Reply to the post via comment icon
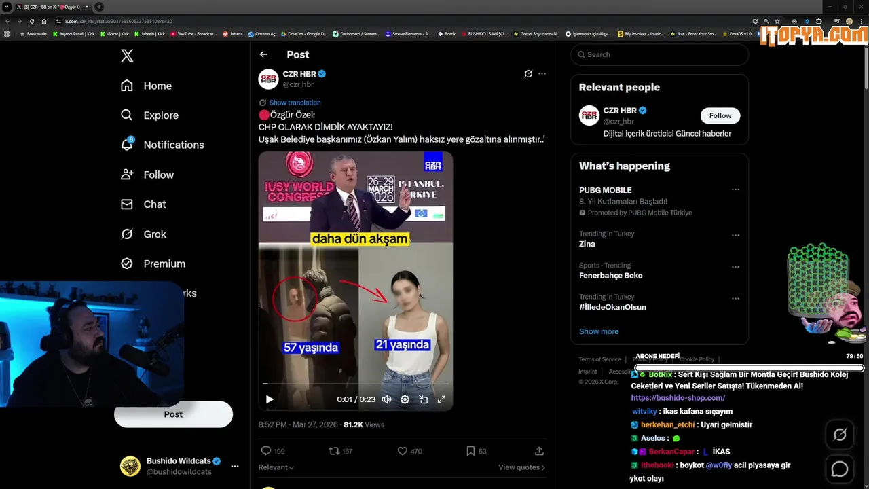 [266, 451]
